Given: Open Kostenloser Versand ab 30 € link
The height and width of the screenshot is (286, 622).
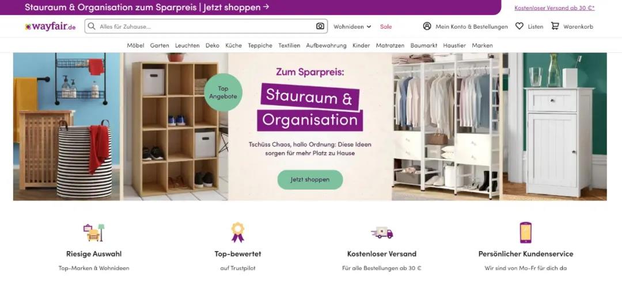Looking at the screenshot, I should [x=554, y=7].
